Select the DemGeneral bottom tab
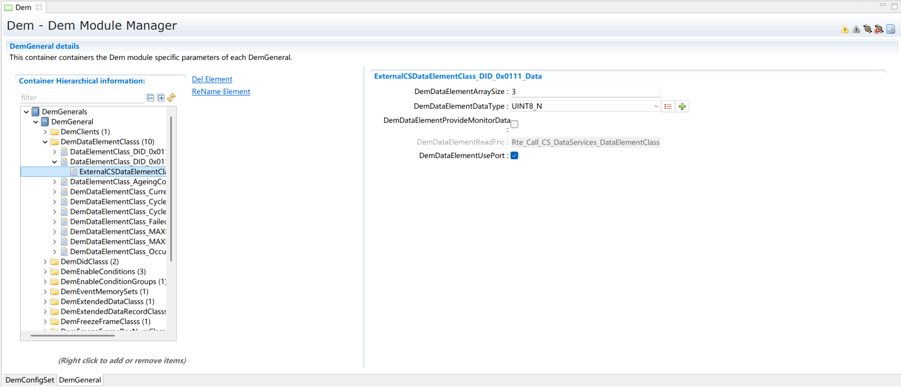The height and width of the screenshot is (387, 901). 80,380
